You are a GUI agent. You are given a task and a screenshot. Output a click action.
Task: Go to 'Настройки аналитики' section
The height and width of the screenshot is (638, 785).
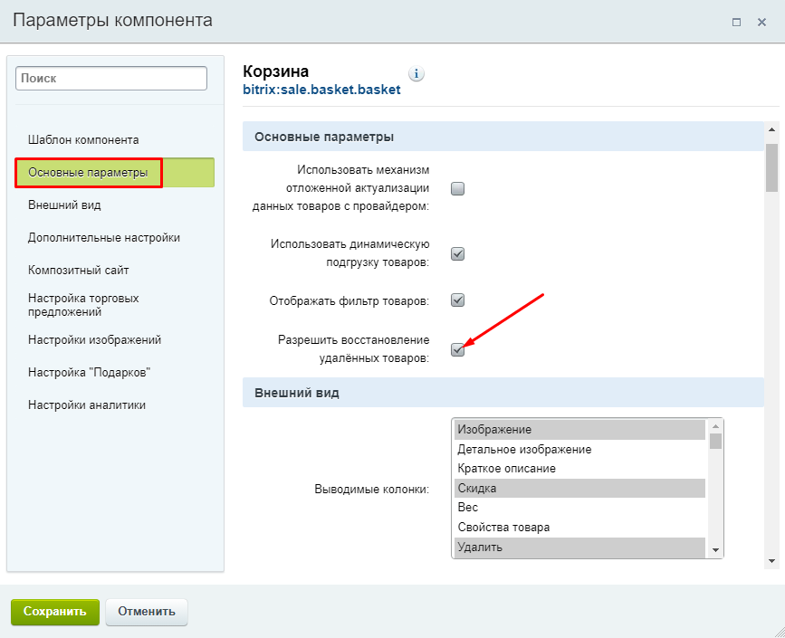[x=87, y=405]
